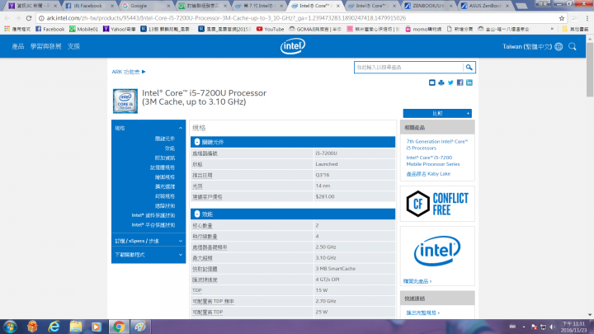Switch to the ZENBOOK browser tab

pyautogui.click(x=428, y=6)
